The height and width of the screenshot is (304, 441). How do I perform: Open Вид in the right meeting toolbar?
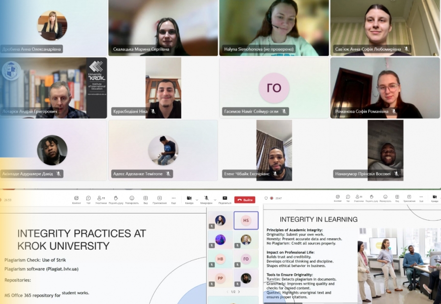click(x=397, y=198)
